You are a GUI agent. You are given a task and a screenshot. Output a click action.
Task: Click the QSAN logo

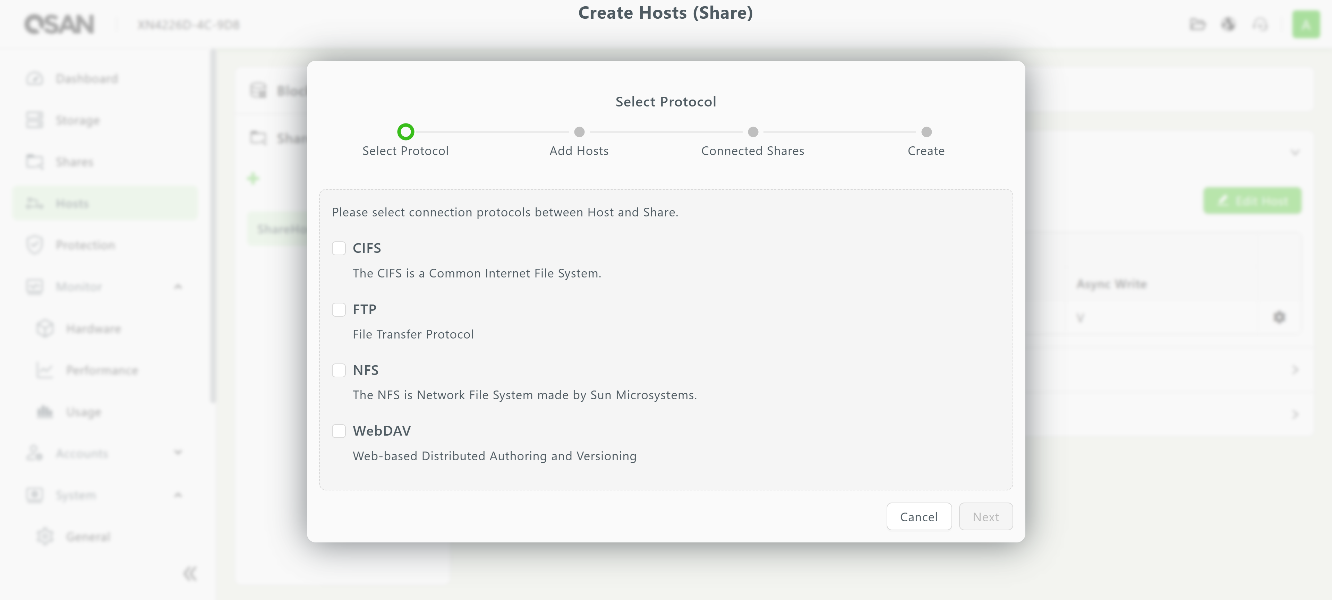(59, 24)
